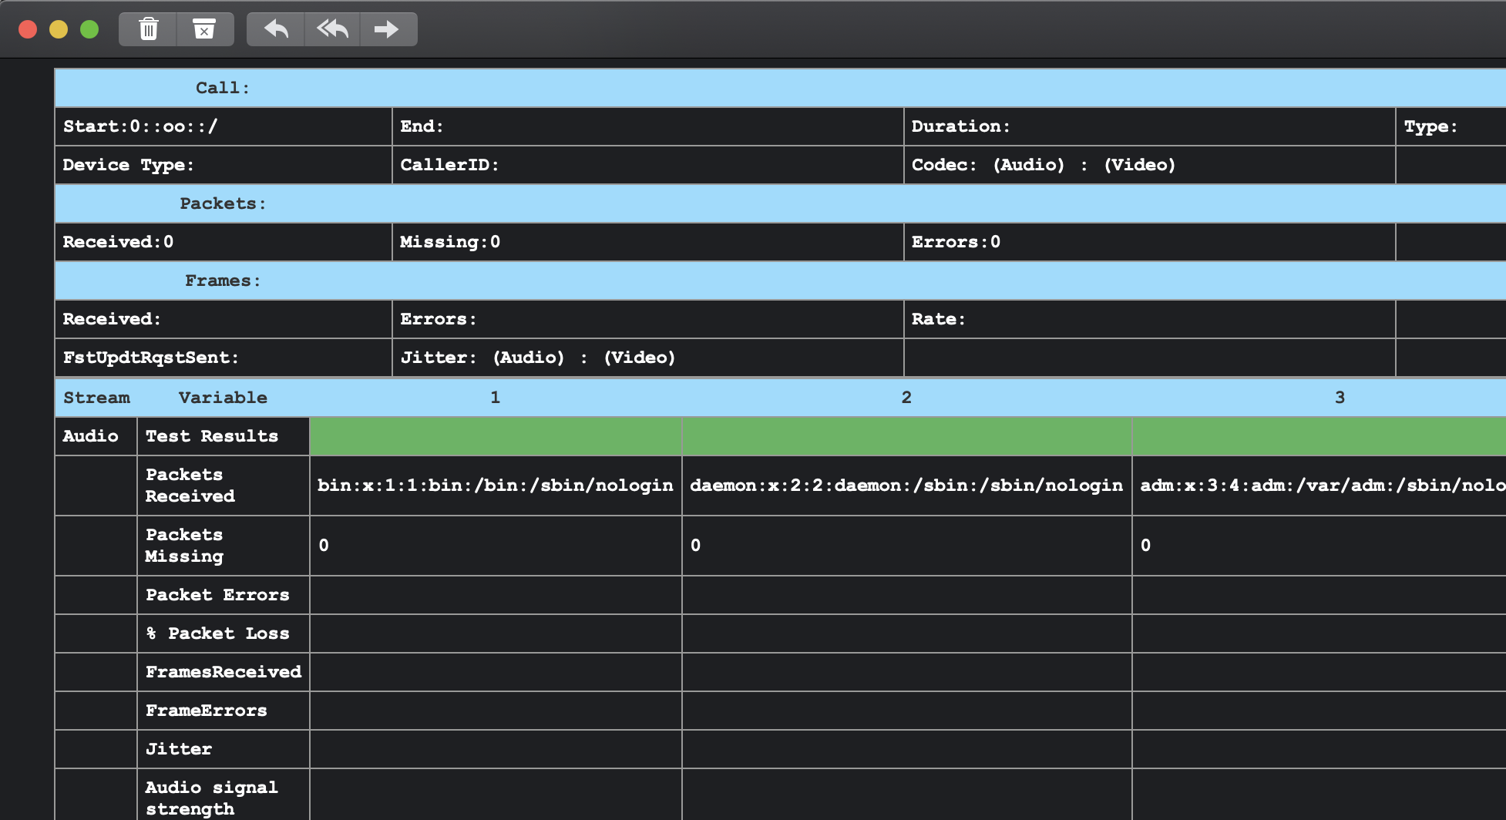
Task: Click the reply-all double arrow icon
Action: [332, 29]
